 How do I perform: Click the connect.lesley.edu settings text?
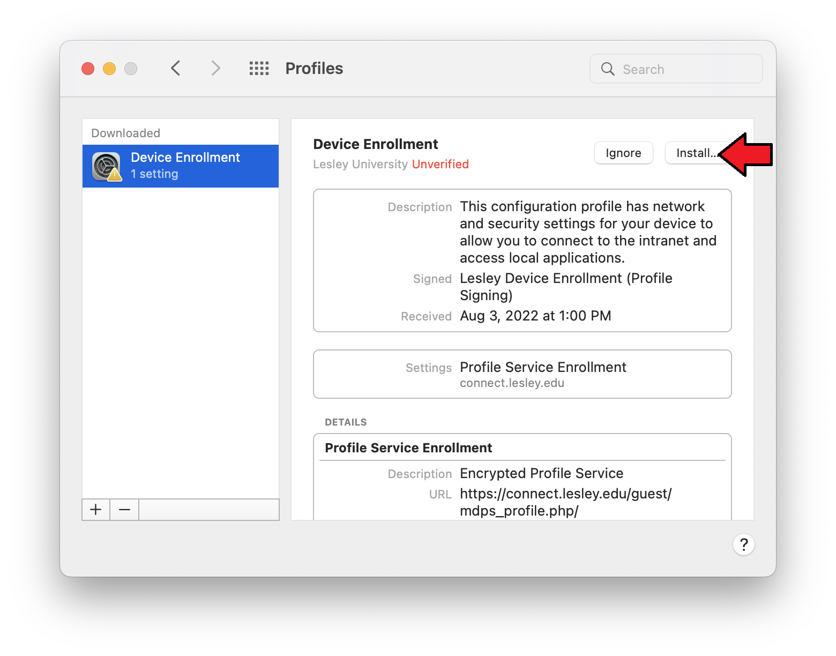pos(512,383)
